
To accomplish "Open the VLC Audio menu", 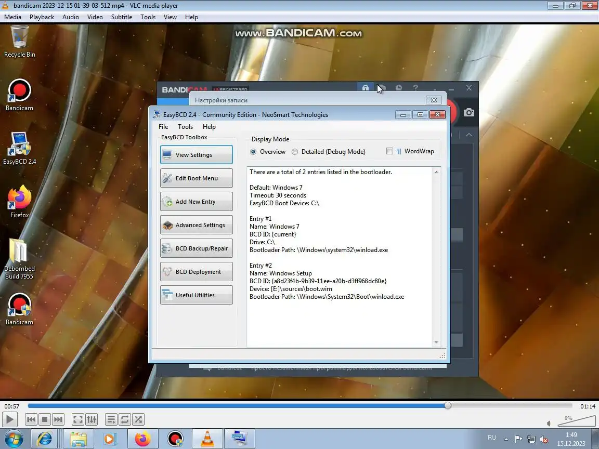I will (71, 17).
